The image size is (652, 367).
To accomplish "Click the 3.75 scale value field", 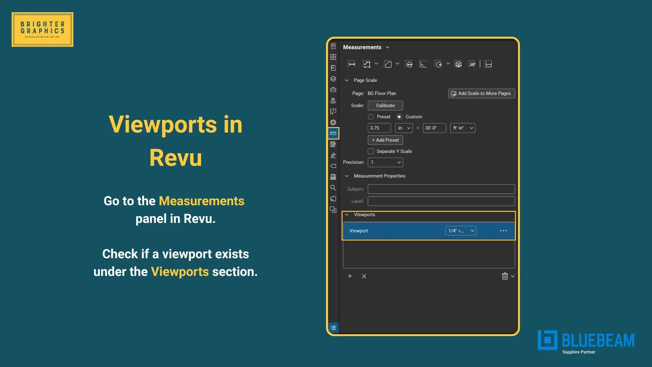I will click(x=379, y=128).
